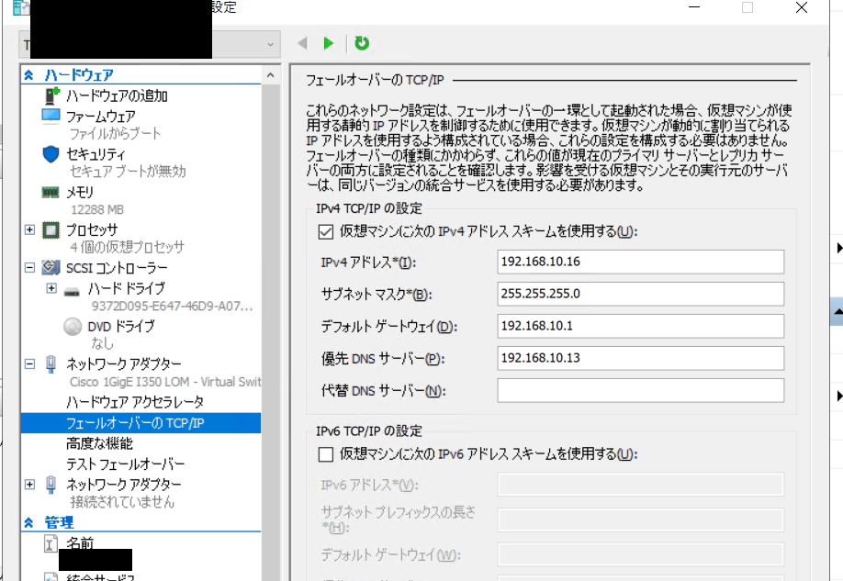Image resolution: width=843 pixels, height=581 pixels.
Task: Click the ハードウェアの追加 icon
Action: pyautogui.click(x=51, y=95)
